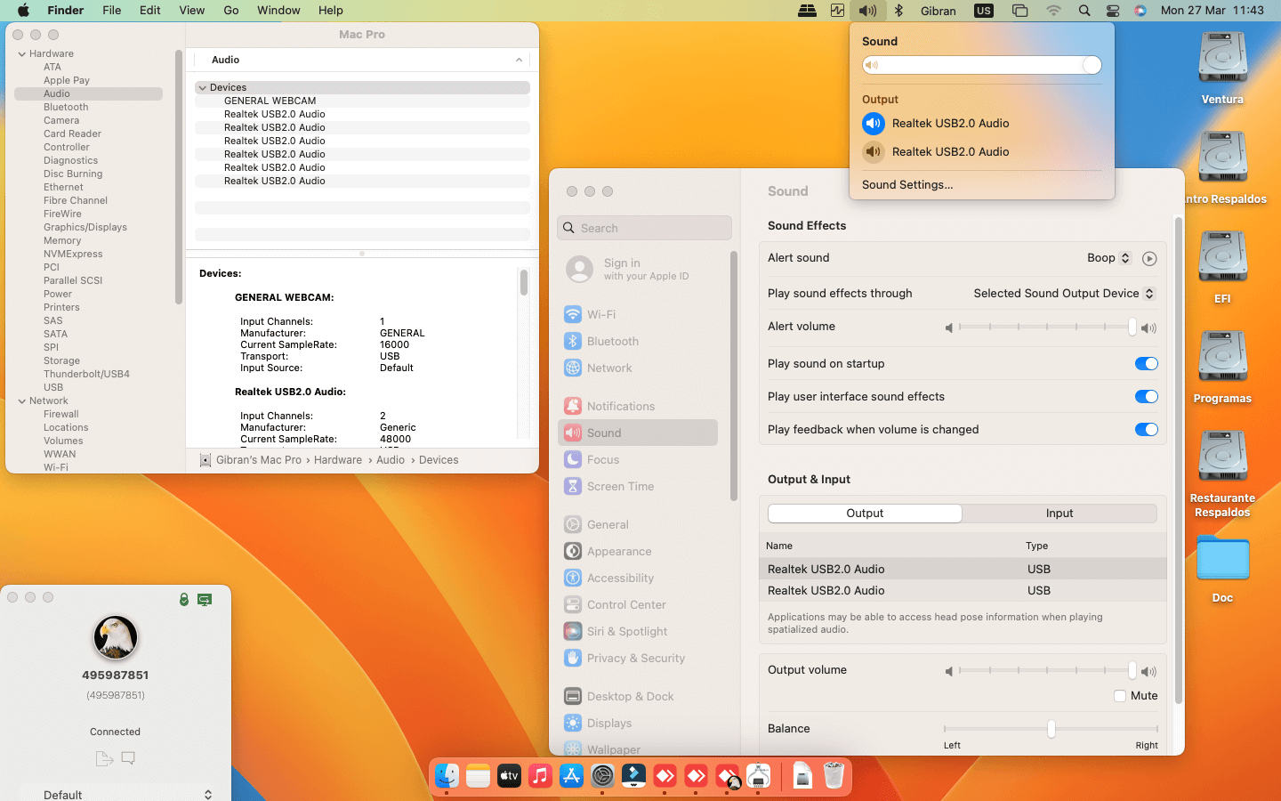Image resolution: width=1281 pixels, height=801 pixels.
Task: Switch to the Input tab
Action: 1059,514
